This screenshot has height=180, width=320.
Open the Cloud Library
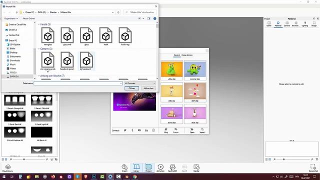[7, 168]
